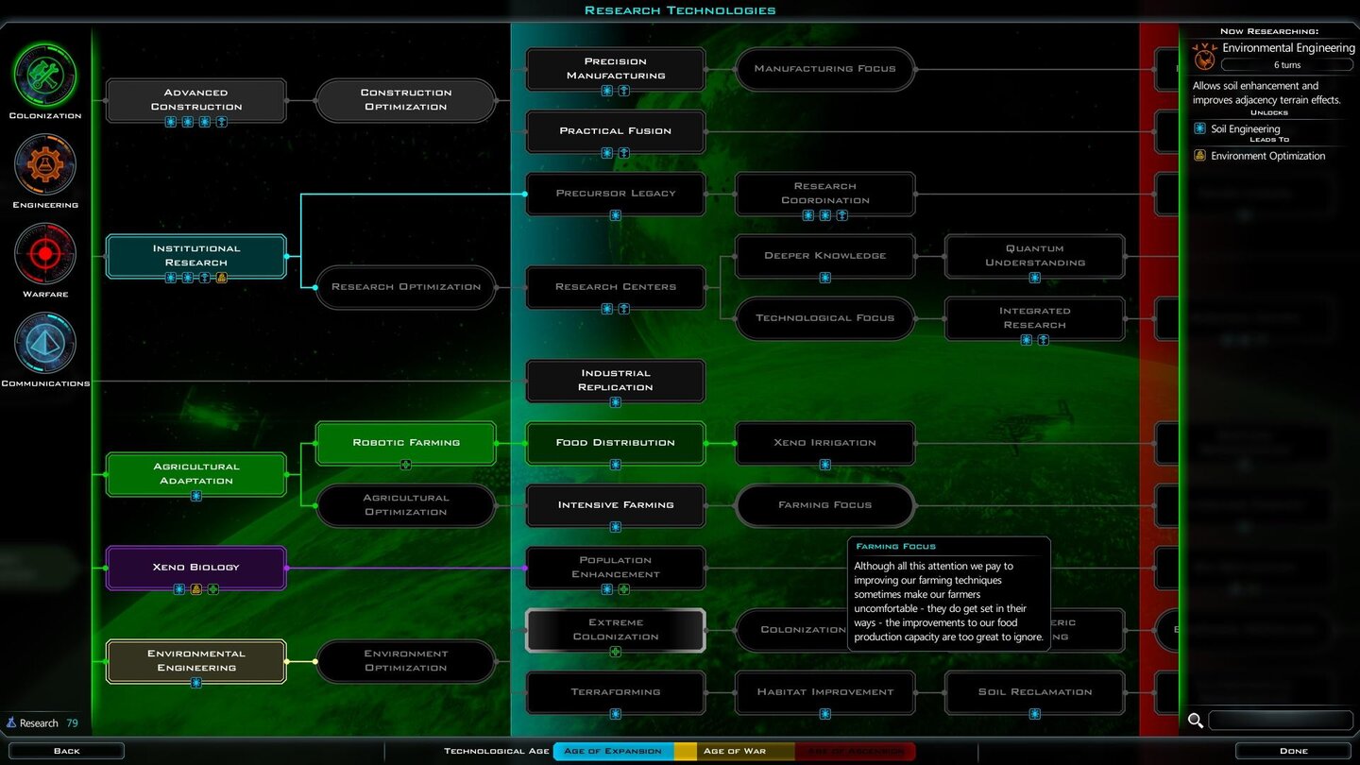
Task: Click the Environmental Engineering research progress bar
Action: [x=1287, y=65]
